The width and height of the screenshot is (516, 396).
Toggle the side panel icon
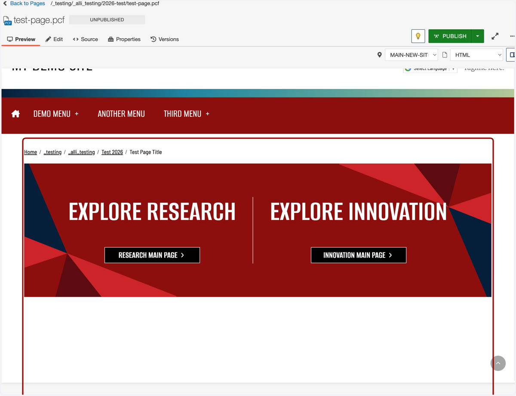click(x=512, y=55)
